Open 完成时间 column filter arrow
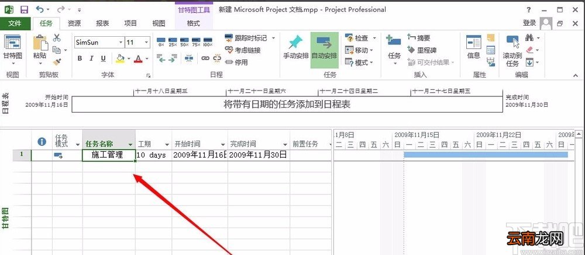The height and width of the screenshot is (255, 585). tap(285, 145)
